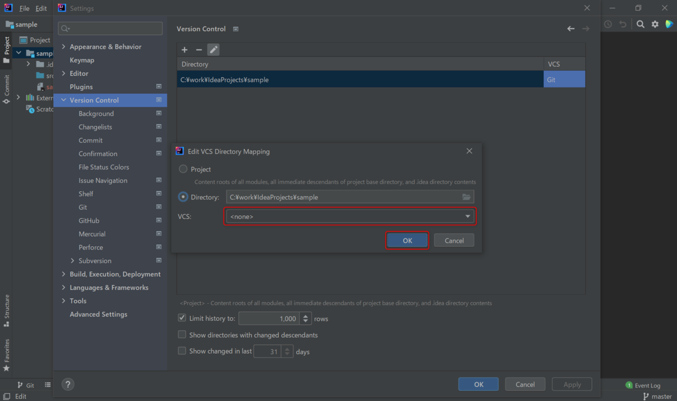Screen dimensions: 677x401
Task: Toggle Limit history to checkbox
Action: coord(182,319)
